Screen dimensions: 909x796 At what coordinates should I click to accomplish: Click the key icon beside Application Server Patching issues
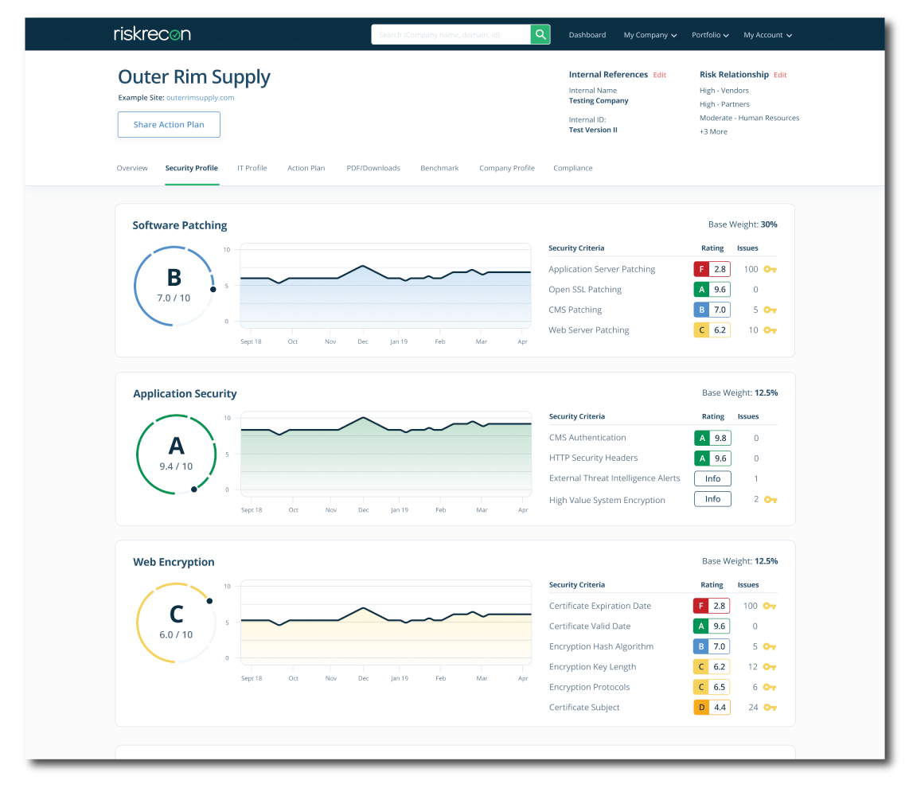771,269
